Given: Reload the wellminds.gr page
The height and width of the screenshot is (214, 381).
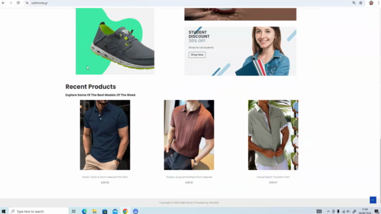Looking at the screenshot, I should coord(18,3).
